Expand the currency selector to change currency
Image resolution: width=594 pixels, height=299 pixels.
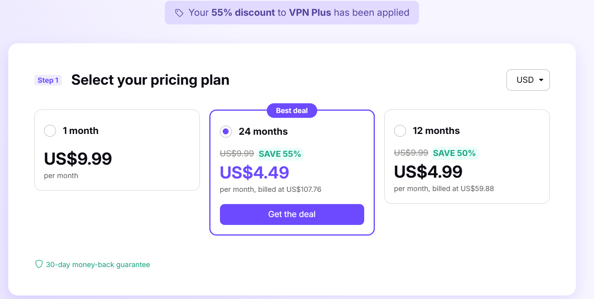point(528,80)
